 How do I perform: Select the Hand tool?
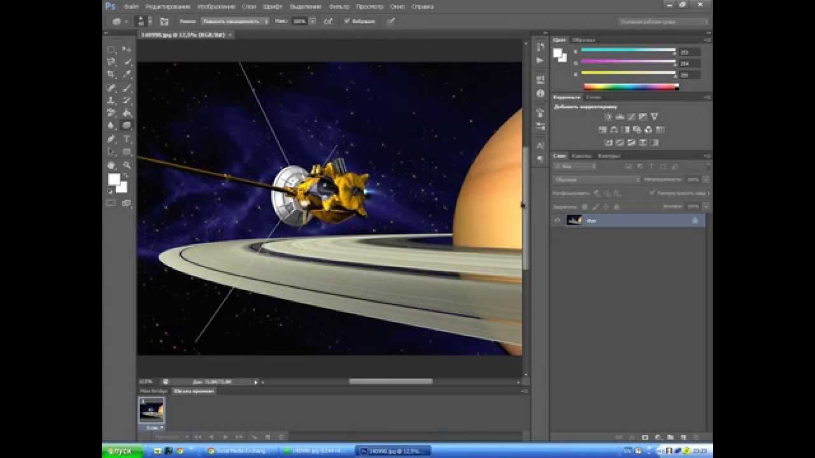[x=111, y=165]
